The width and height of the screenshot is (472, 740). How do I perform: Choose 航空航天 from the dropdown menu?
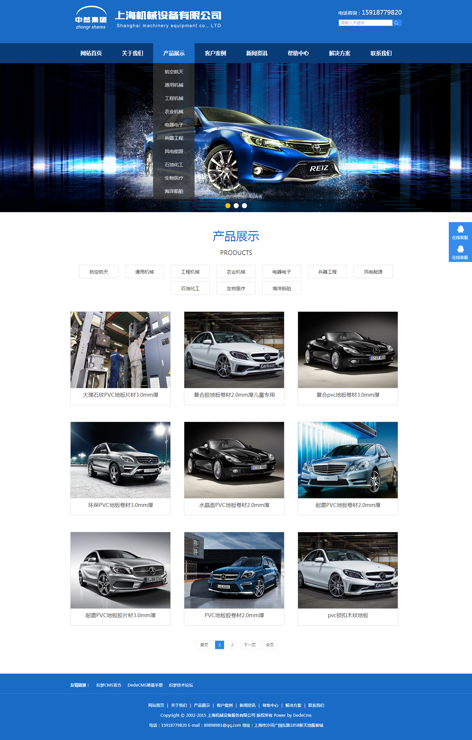coord(174,72)
